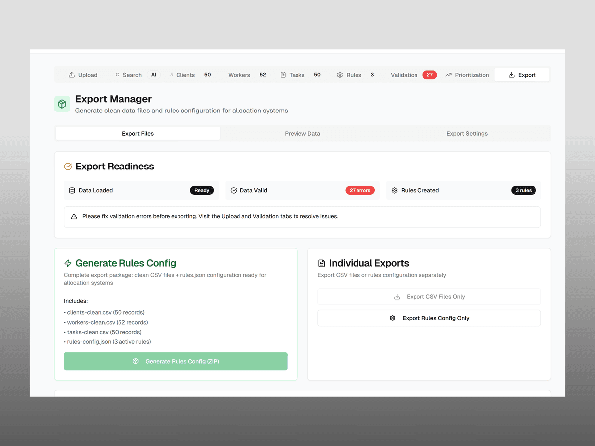Click the download icon in Export CSV Files Only
Screen dimensions: 595x446
[397, 297]
